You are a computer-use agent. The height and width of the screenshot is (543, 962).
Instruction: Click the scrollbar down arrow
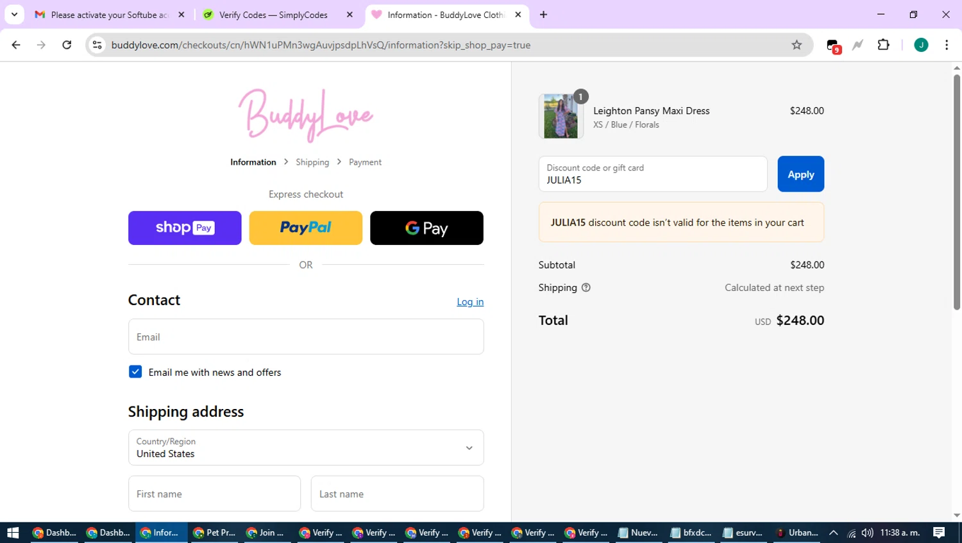(x=957, y=515)
